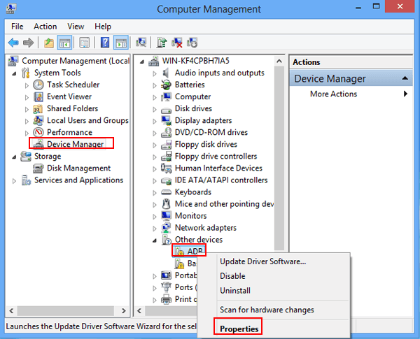Open the Help menu
The image size is (420, 339).
(x=103, y=27)
